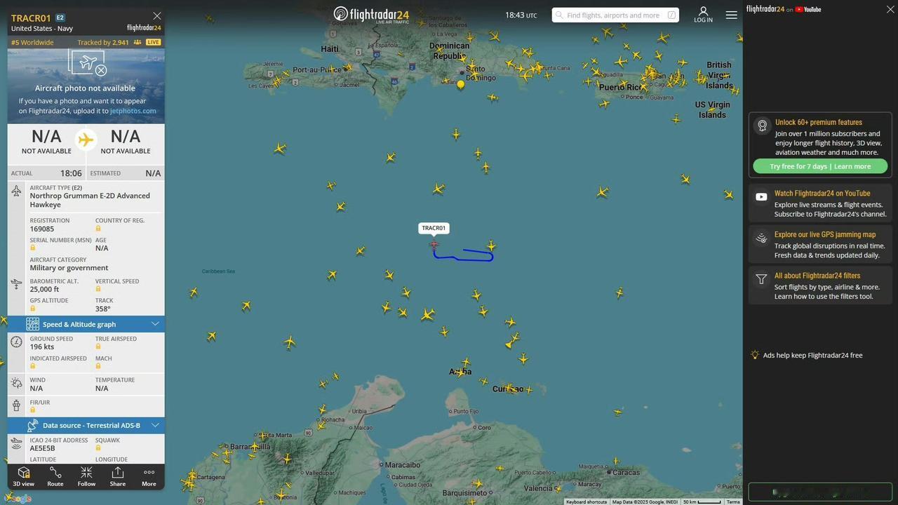Click ground speed 196 kts
898x505 pixels.
click(42, 347)
